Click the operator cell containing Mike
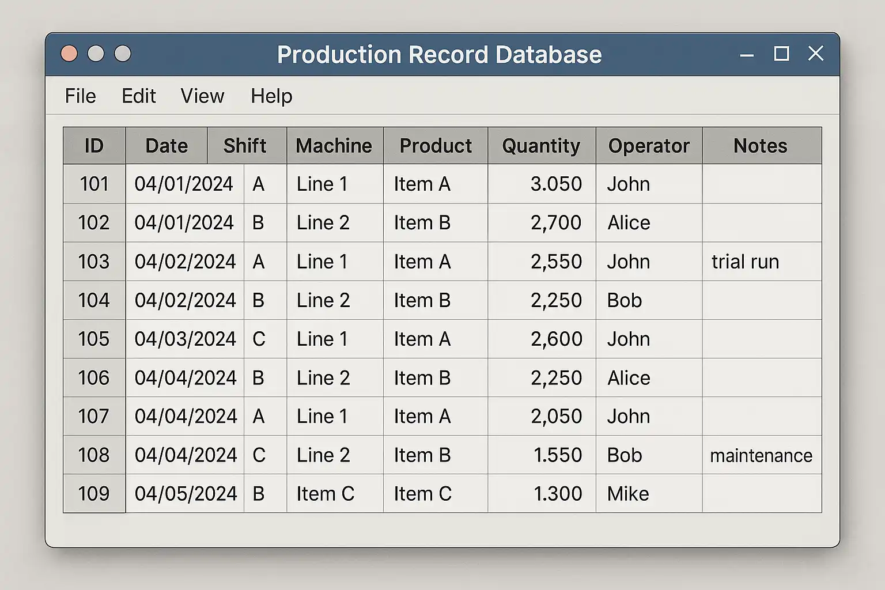Screen dimensions: 885x590 628,494
